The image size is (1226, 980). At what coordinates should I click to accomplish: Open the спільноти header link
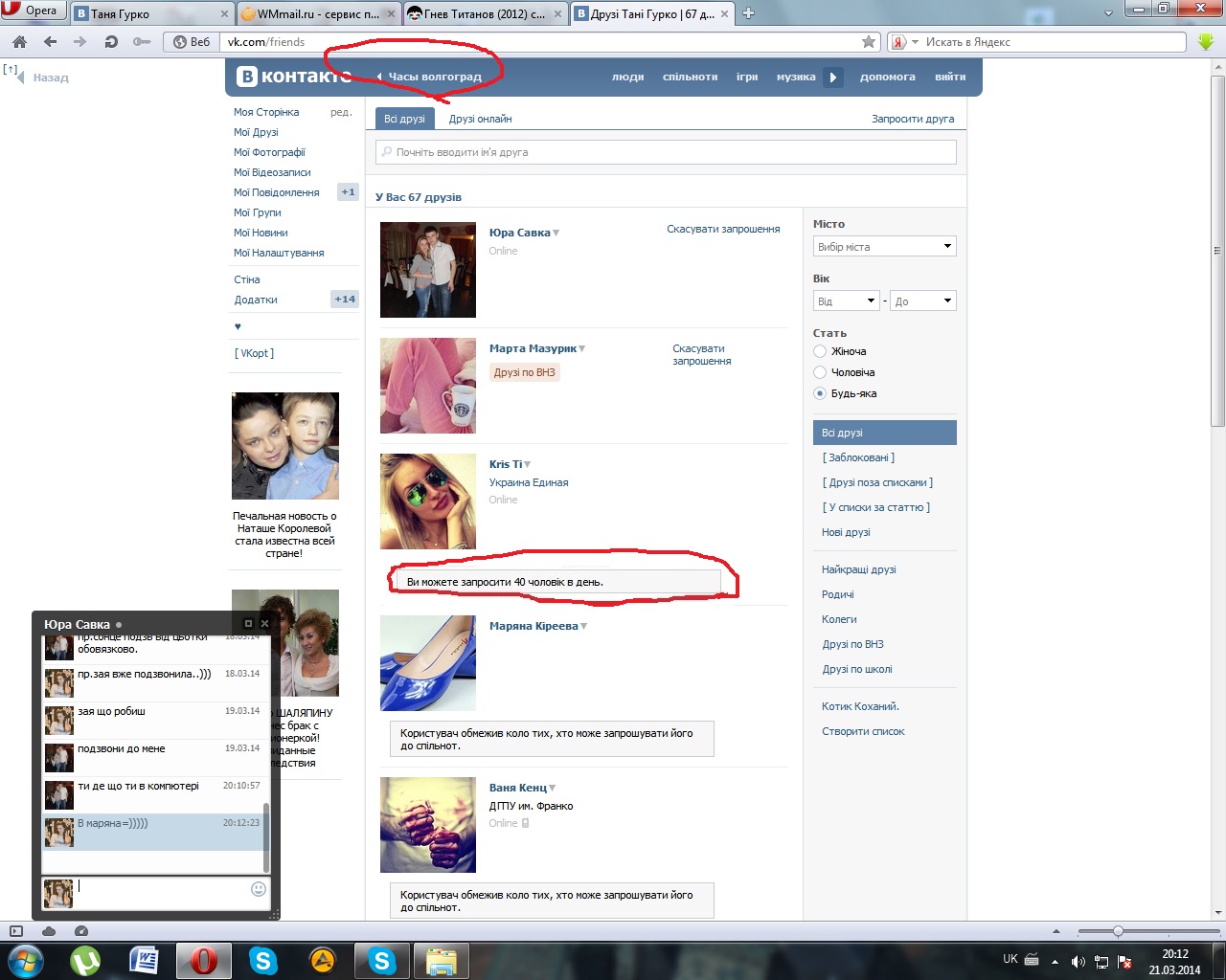coord(690,77)
